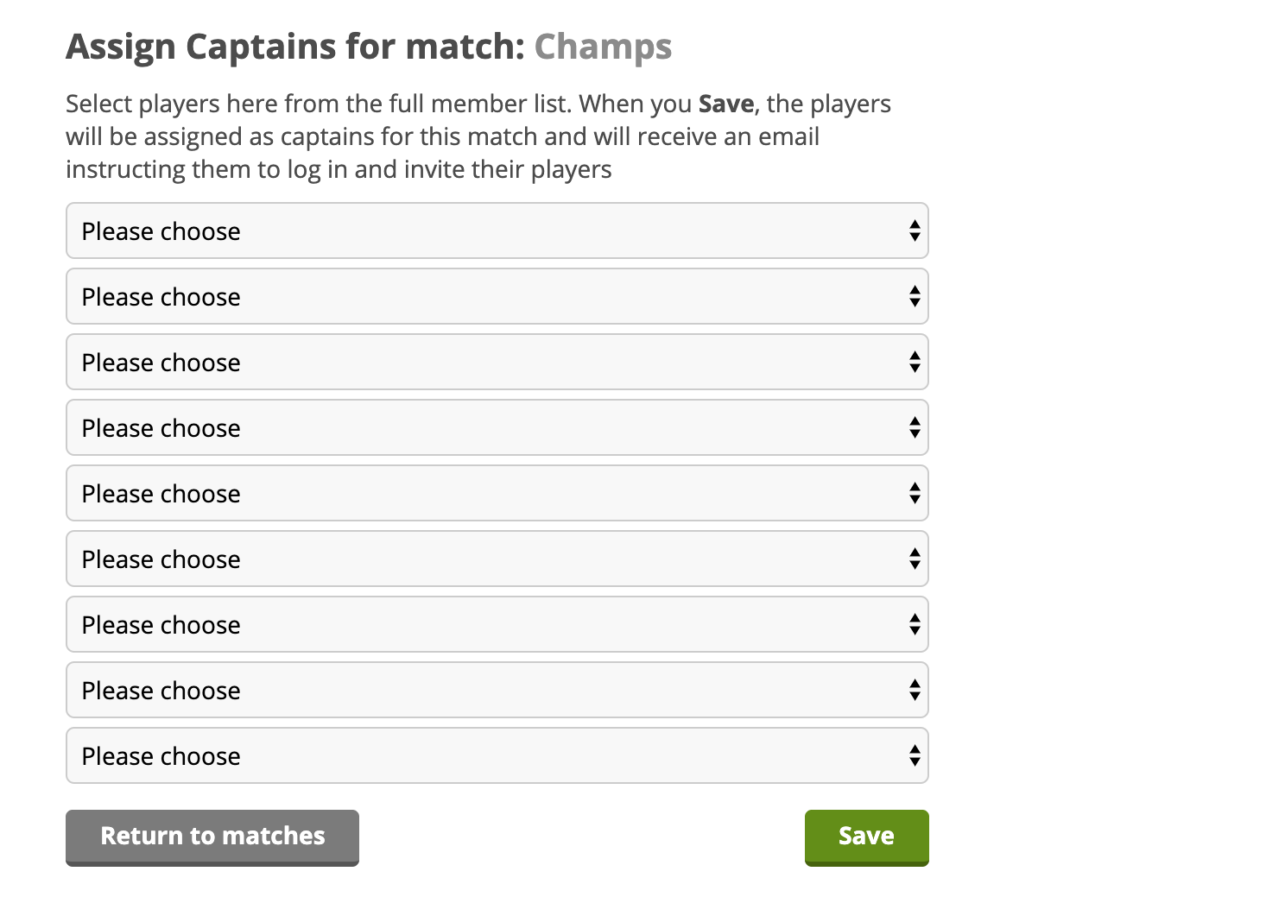
Task: Click the up-down arrows on the fifth dropdown
Action: [915, 493]
